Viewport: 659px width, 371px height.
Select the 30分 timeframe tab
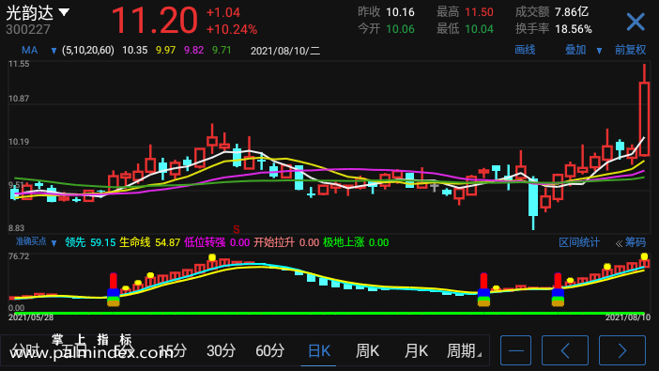[221, 350]
